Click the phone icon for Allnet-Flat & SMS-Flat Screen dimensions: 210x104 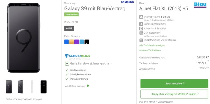pyautogui.click(x=141, y=29)
